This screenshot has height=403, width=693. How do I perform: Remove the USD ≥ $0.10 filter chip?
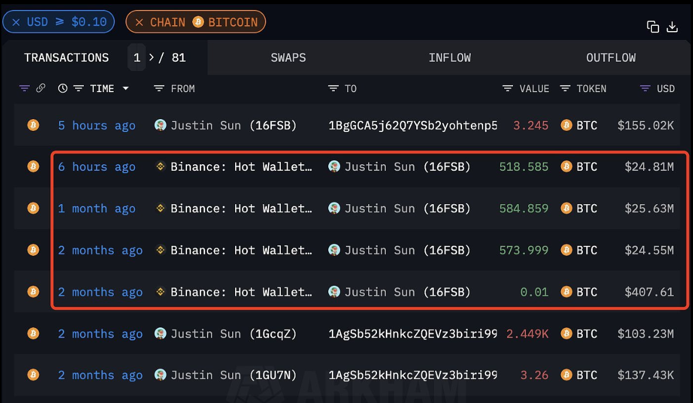[x=16, y=22]
